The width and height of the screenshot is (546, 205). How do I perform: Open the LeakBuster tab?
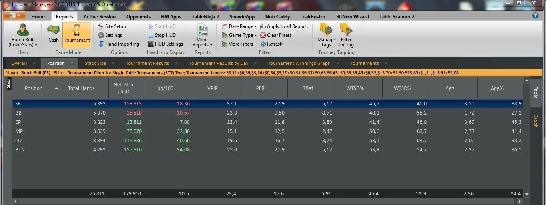pos(313,17)
